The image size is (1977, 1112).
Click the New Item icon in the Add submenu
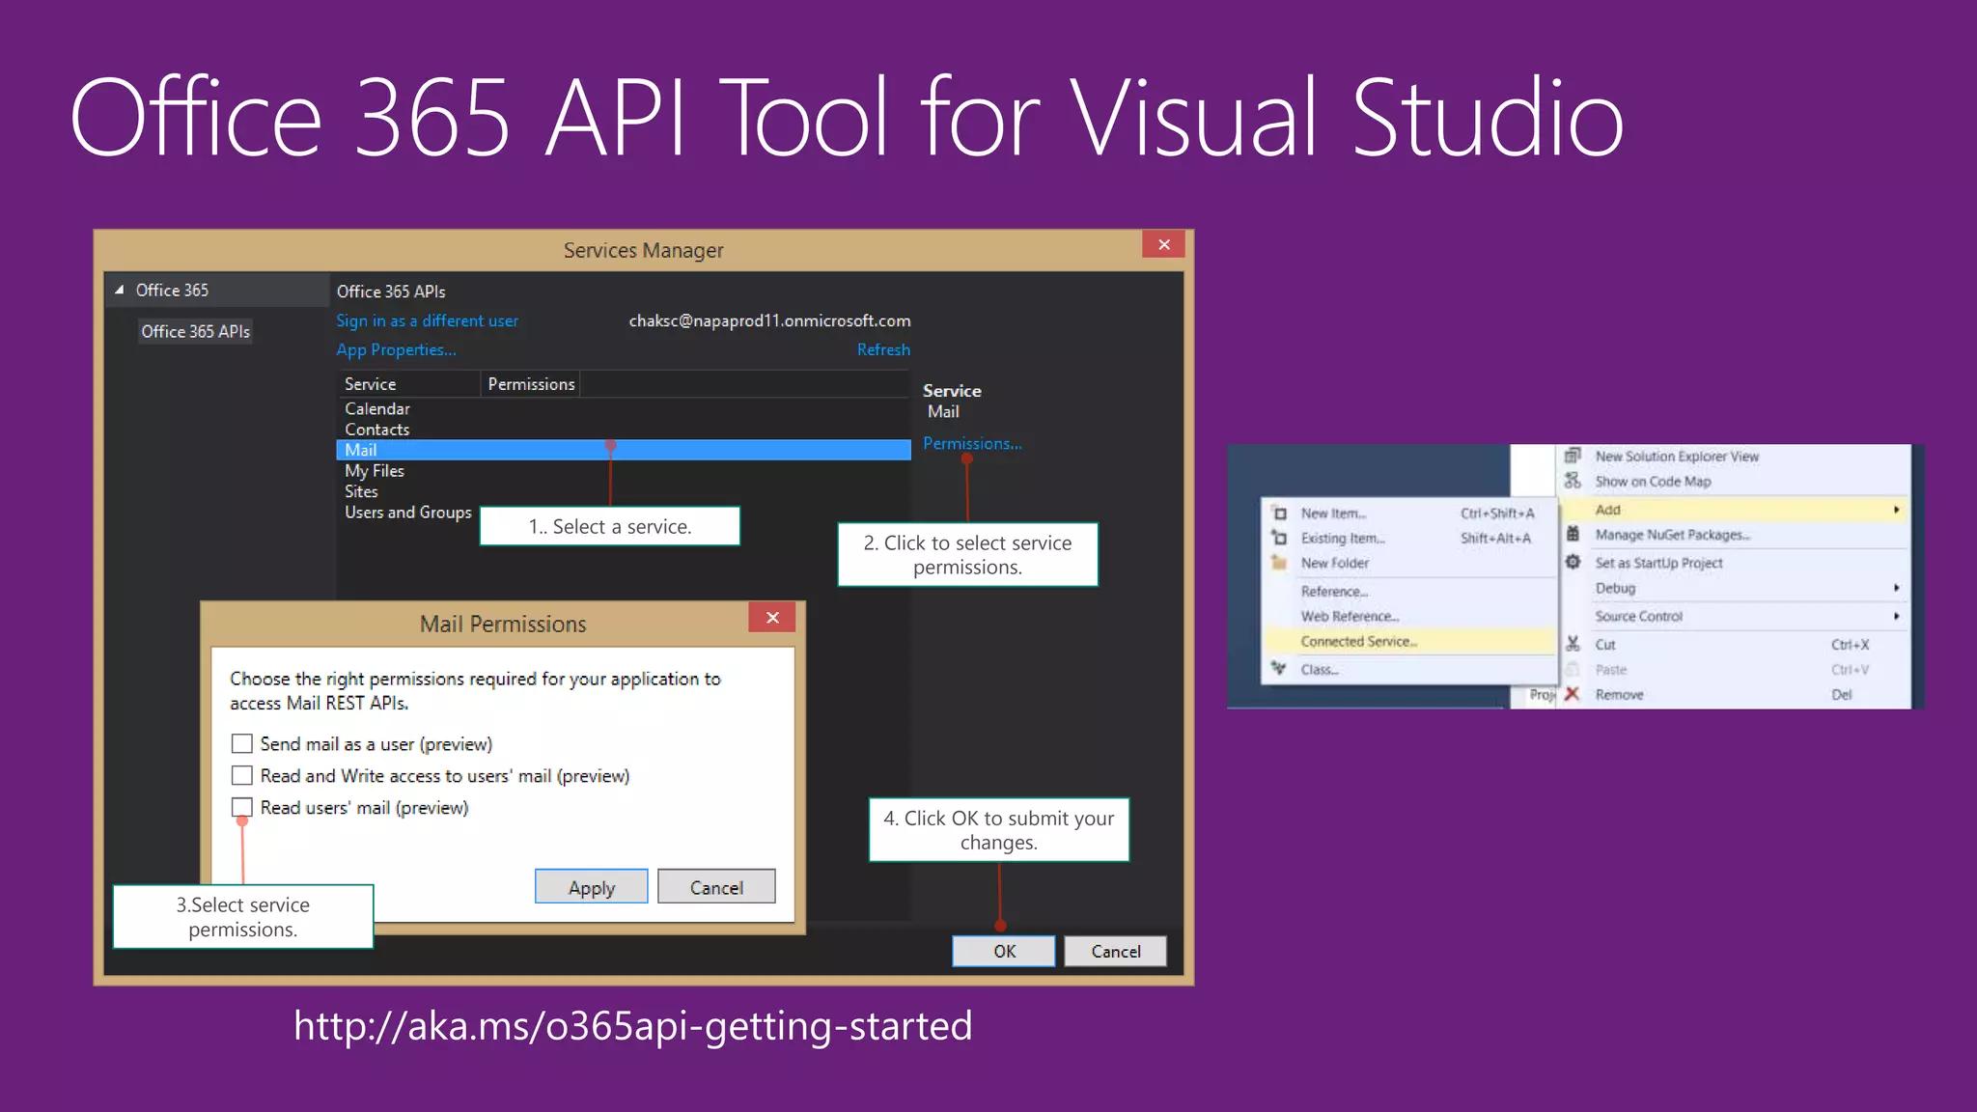1280,514
